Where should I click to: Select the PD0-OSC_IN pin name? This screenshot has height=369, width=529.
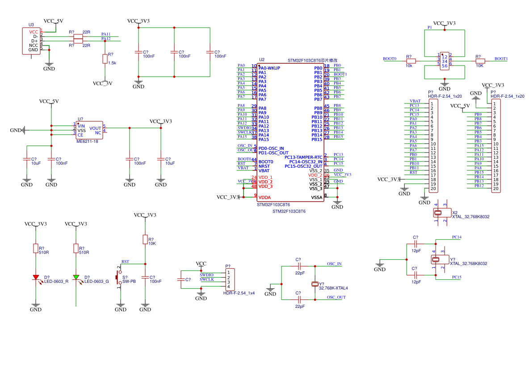pyautogui.click(x=271, y=148)
